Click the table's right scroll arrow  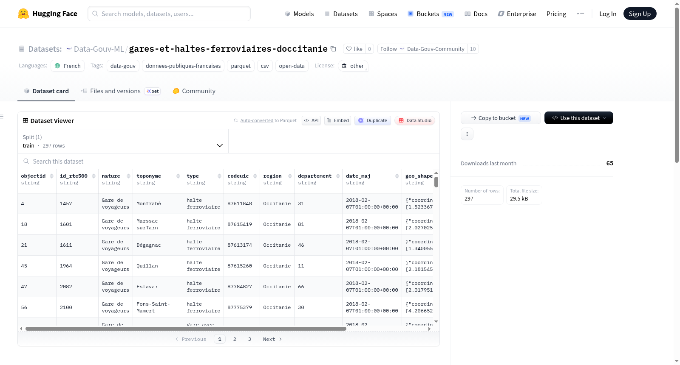coord(429,329)
